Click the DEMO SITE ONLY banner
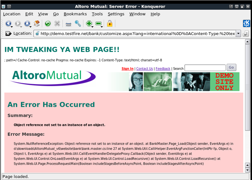252x180 pixels. coord(225,82)
